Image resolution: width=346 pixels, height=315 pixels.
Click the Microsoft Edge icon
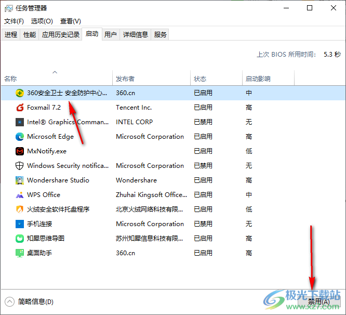point(20,137)
